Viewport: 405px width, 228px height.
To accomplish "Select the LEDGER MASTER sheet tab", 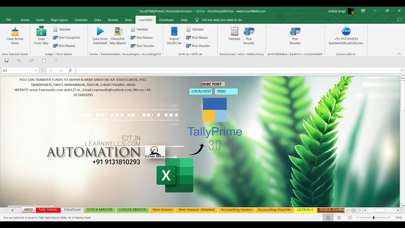I will tap(133, 210).
